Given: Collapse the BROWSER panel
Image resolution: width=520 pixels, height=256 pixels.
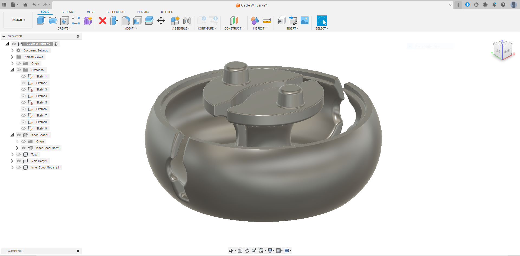Looking at the screenshot, I should coord(4,36).
